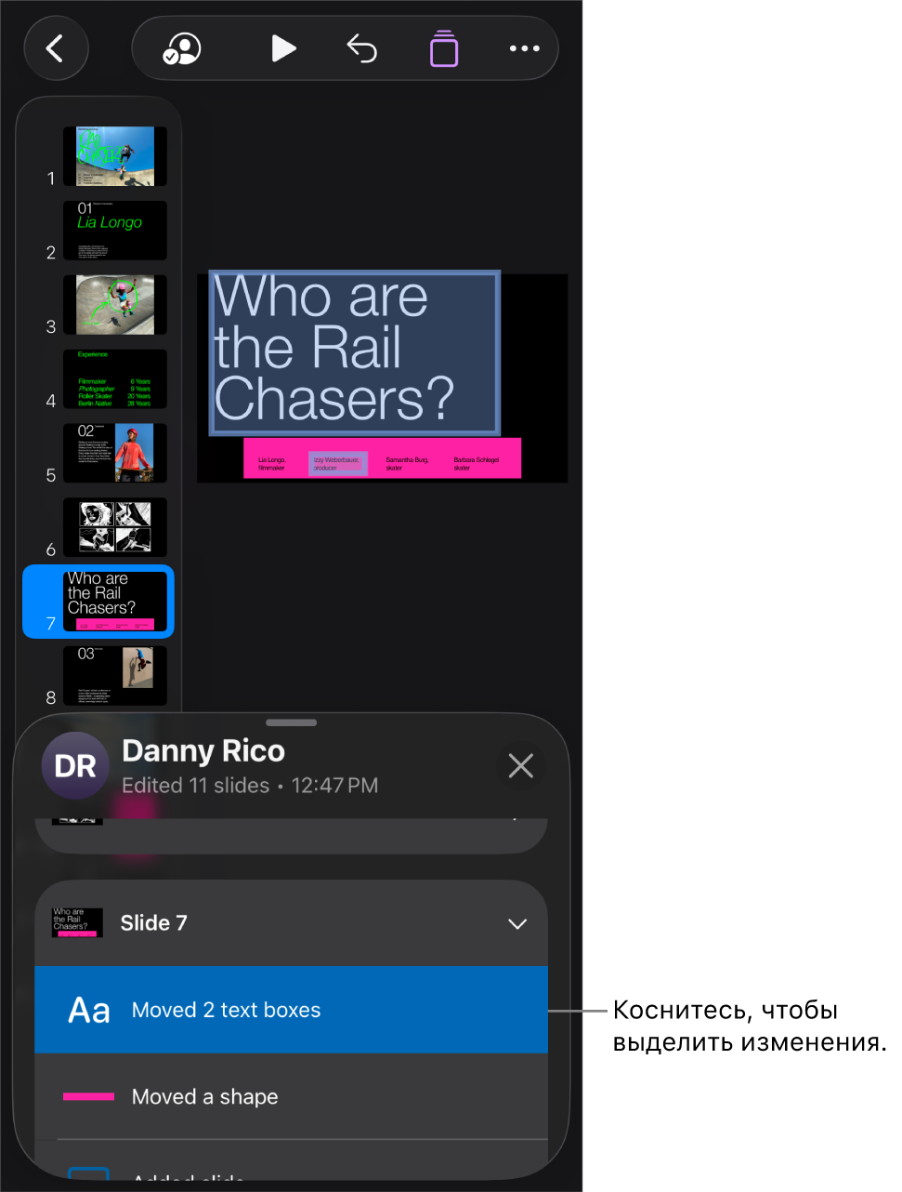Image resolution: width=902 pixels, height=1192 pixels.
Task: Select slide 7 thumbnail in navigator
Action: [115, 602]
